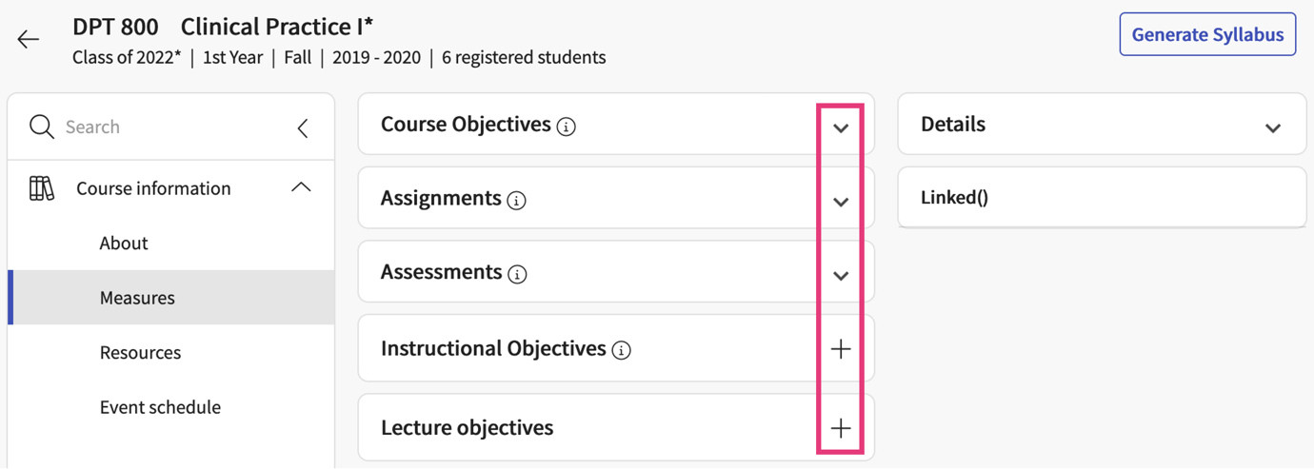
Task: Show Assessments info tooltip icon
Action: (x=518, y=275)
